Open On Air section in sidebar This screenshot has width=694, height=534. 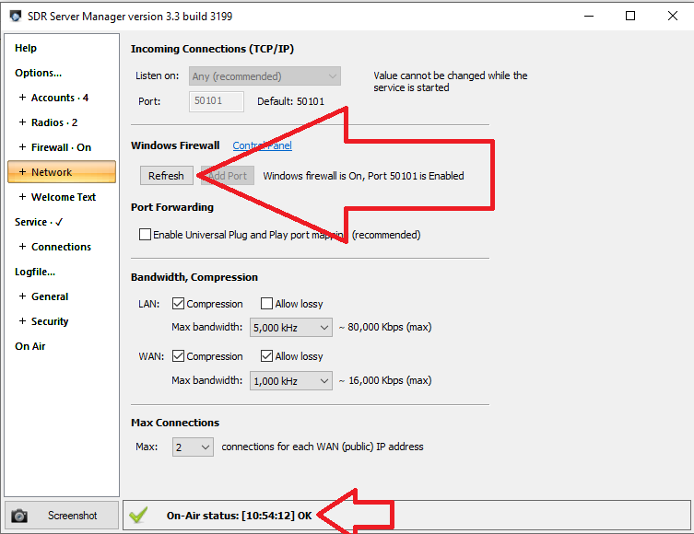pos(29,346)
